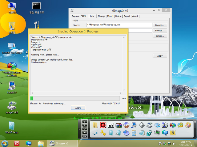Launch the ImageX GUI drive icon in the dock
Viewport: 197px width, 147px height.
(149, 125)
